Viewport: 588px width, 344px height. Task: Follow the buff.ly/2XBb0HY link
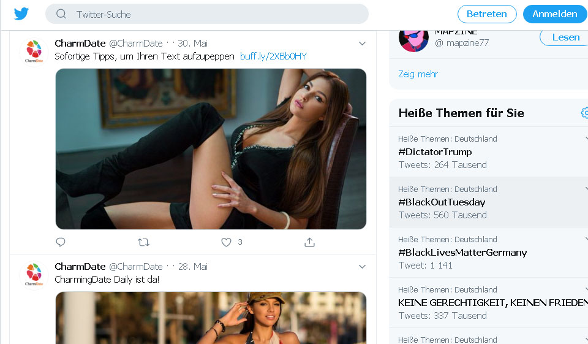pyautogui.click(x=273, y=56)
